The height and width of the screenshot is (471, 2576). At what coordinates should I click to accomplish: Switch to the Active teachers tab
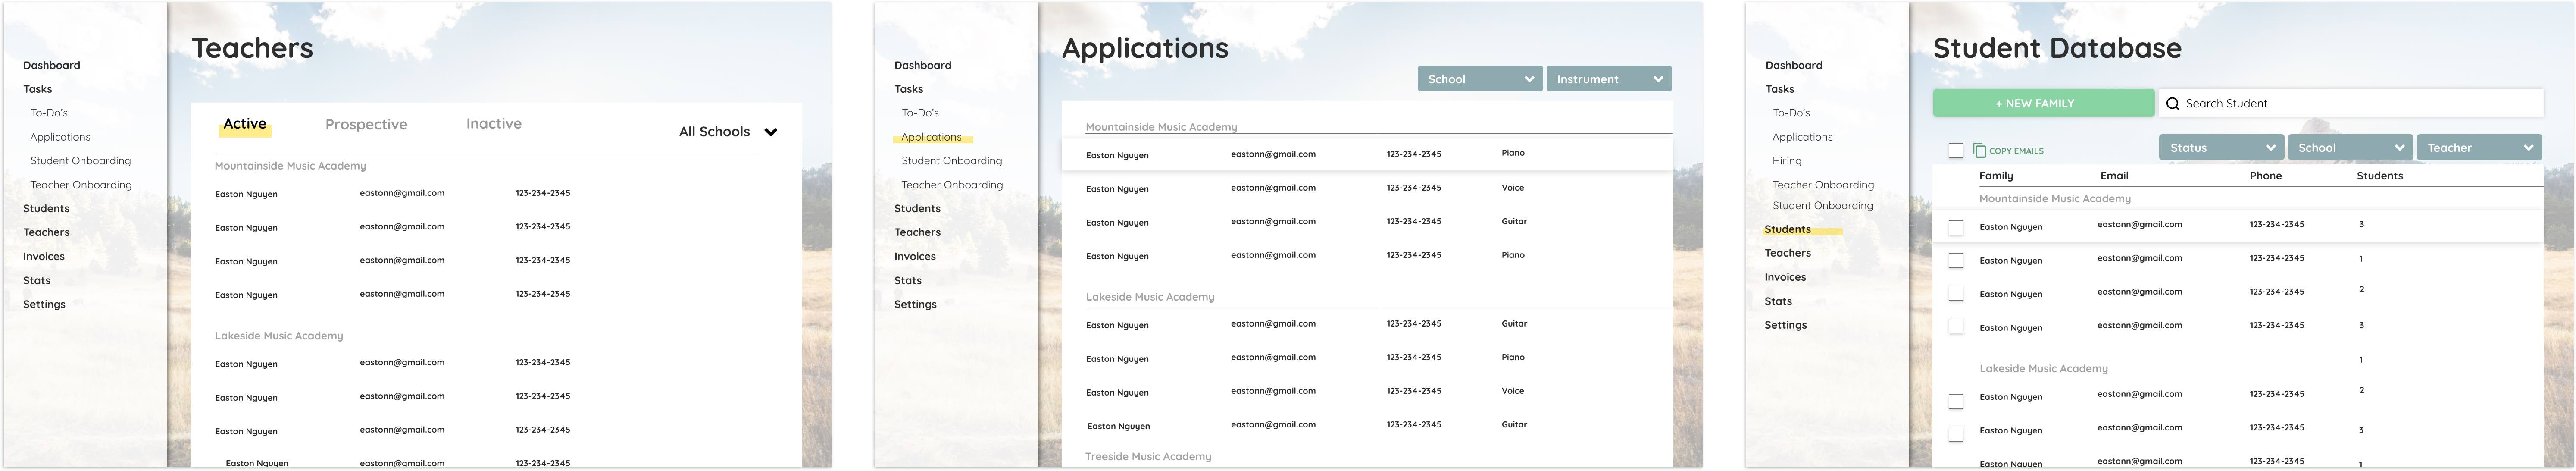[x=245, y=124]
